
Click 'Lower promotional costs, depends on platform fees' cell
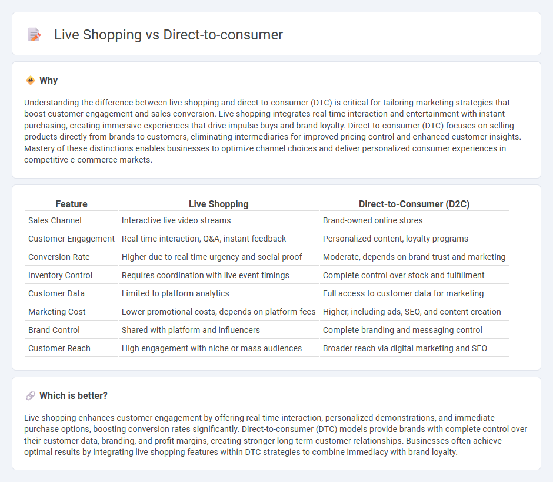(x=218, y=312)
